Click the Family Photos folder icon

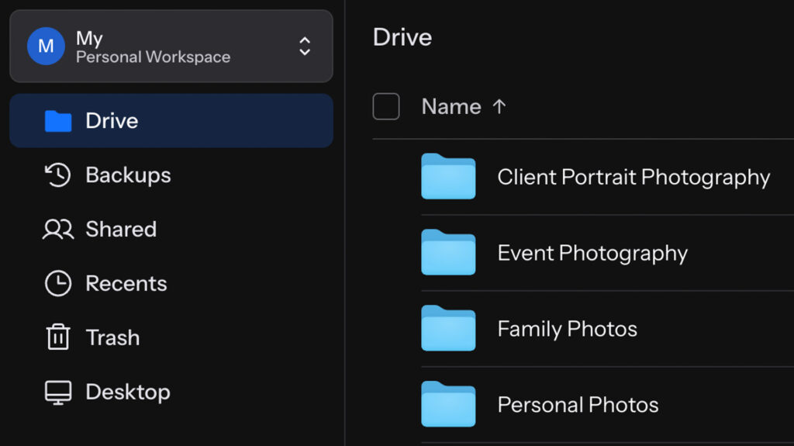pos(448,328)
